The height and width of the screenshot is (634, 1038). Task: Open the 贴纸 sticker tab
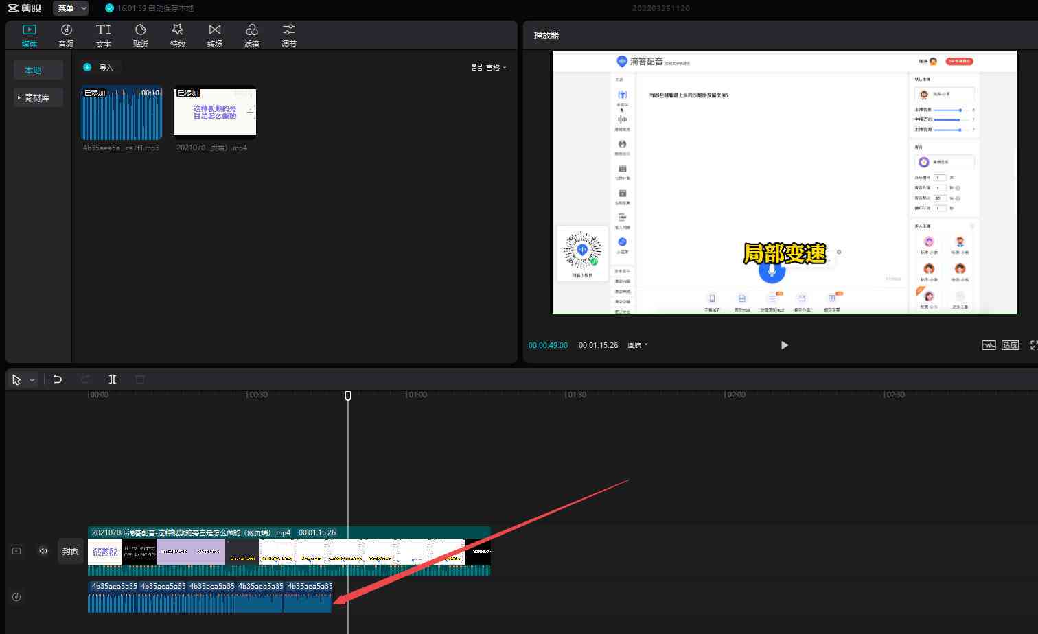141,36
